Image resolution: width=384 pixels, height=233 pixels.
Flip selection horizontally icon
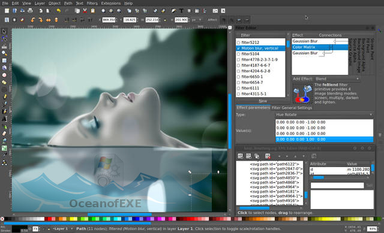(x=48, y=20)
